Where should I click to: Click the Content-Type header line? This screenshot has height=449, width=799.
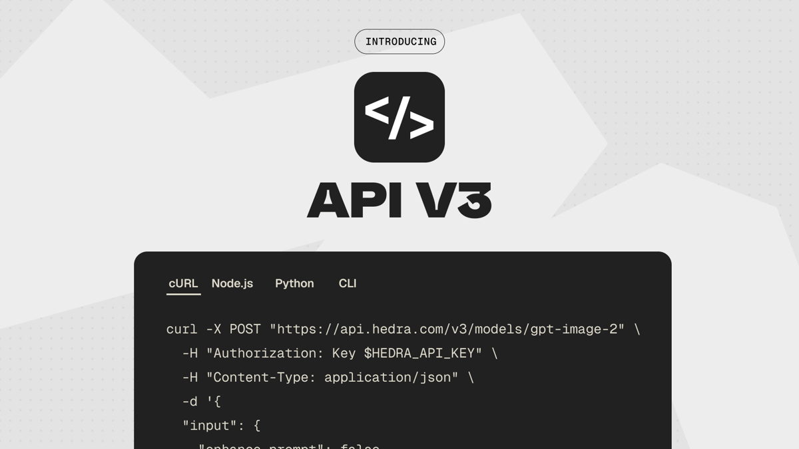coord(328,377)
